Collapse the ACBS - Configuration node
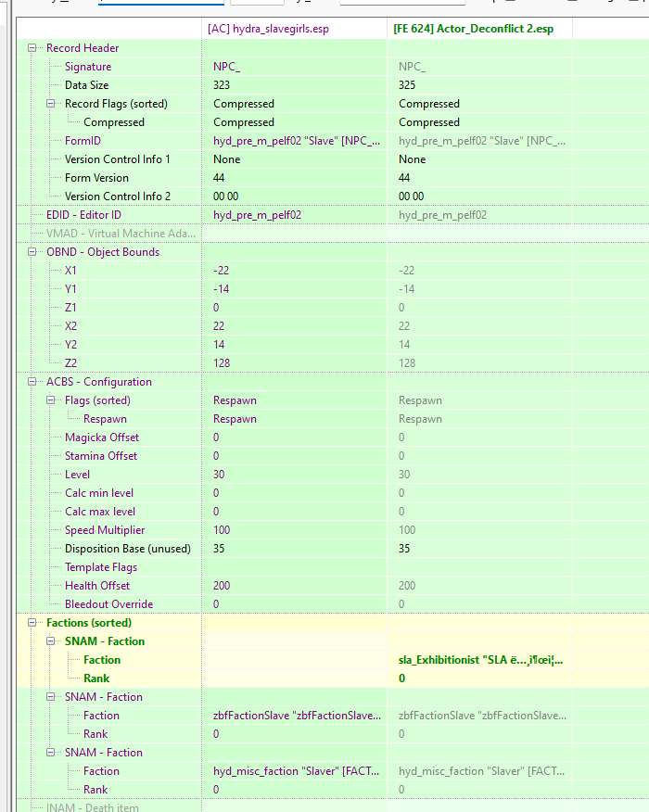This screenshot has height=812, width=649. coord(32,382)
